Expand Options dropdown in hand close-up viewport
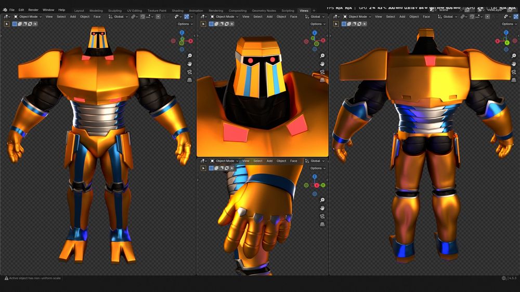Viewport: 520px width, 292px height. click(x=318, y=168)
